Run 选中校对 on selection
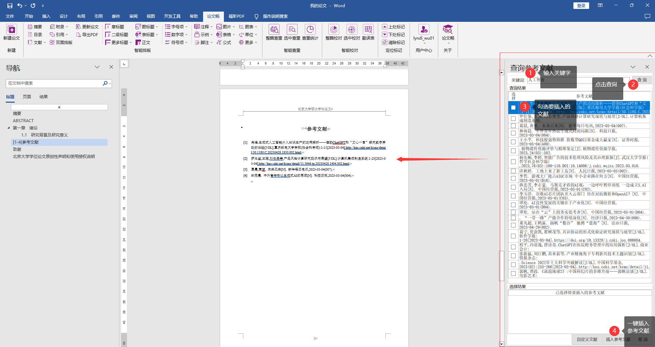Image resolution: width=655 pixels, height=347 pixels. click(x=352, y=32)
